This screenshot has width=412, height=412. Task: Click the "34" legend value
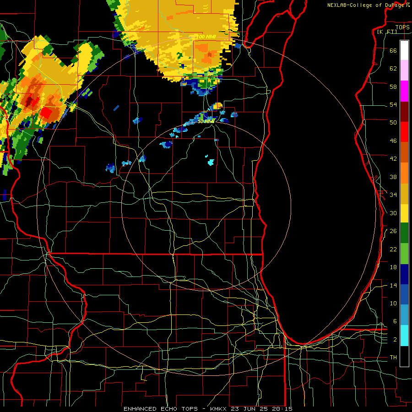pyautogui.click(x=393, y=195)
